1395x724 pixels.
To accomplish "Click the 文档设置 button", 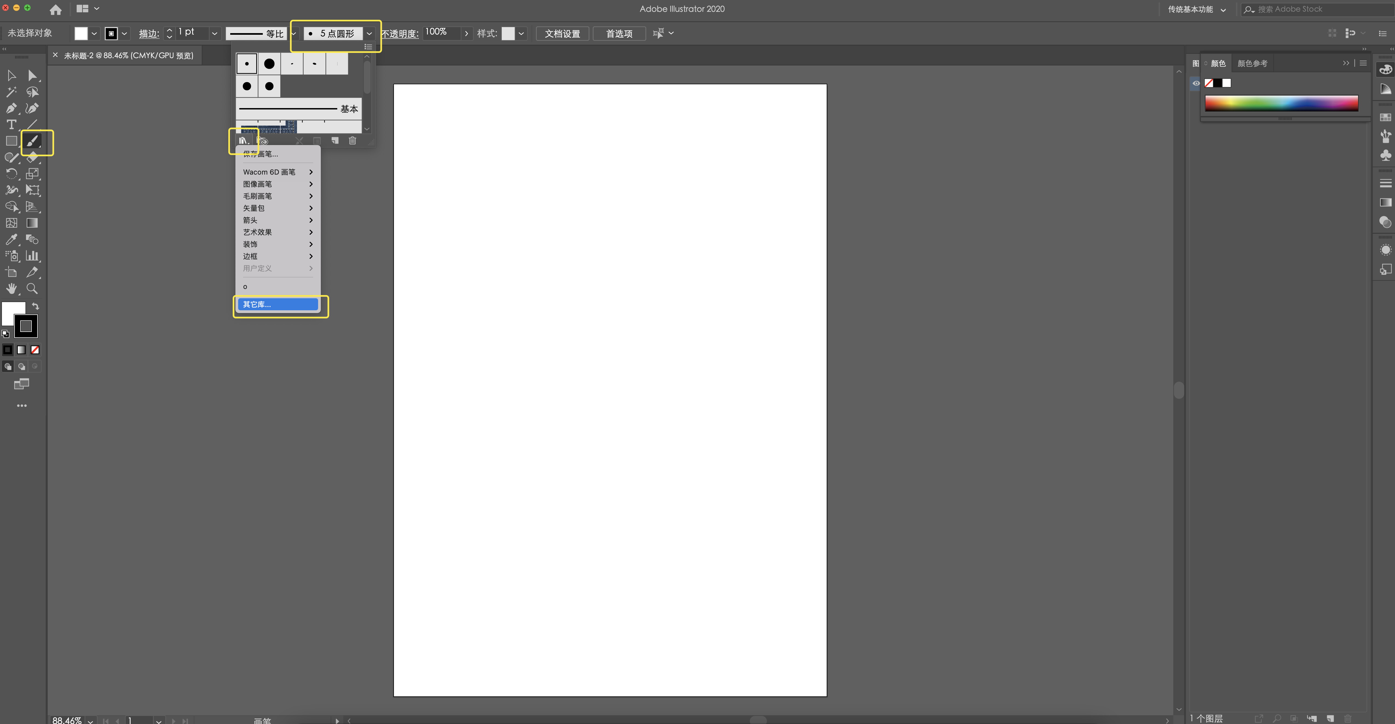I will click(562, 34).
